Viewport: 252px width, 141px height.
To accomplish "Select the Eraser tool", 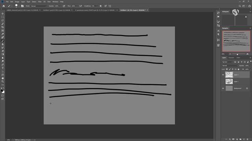I will 3,51.
